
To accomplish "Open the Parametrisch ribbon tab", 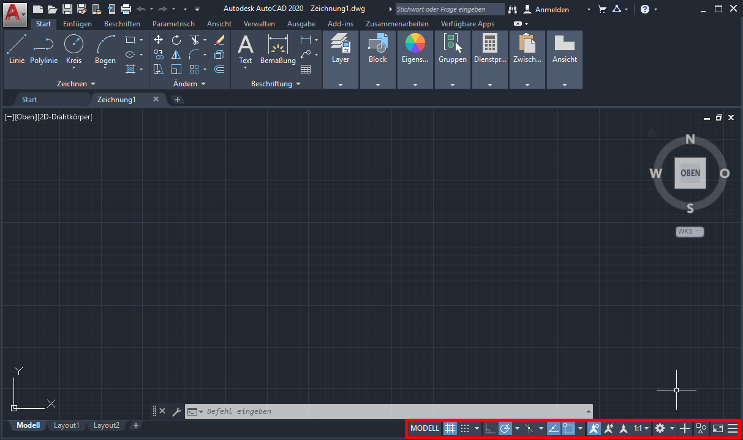I will pos(173,24).
